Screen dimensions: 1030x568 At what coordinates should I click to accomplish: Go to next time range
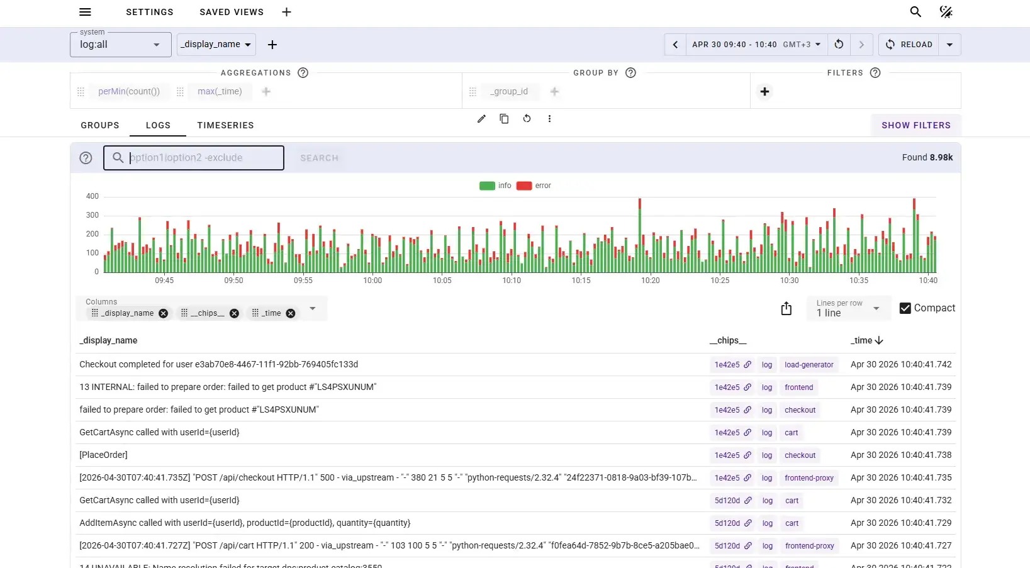[x=861, y=45]
